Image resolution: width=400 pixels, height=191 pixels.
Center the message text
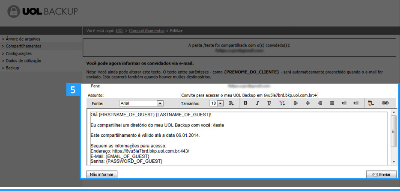308,103
